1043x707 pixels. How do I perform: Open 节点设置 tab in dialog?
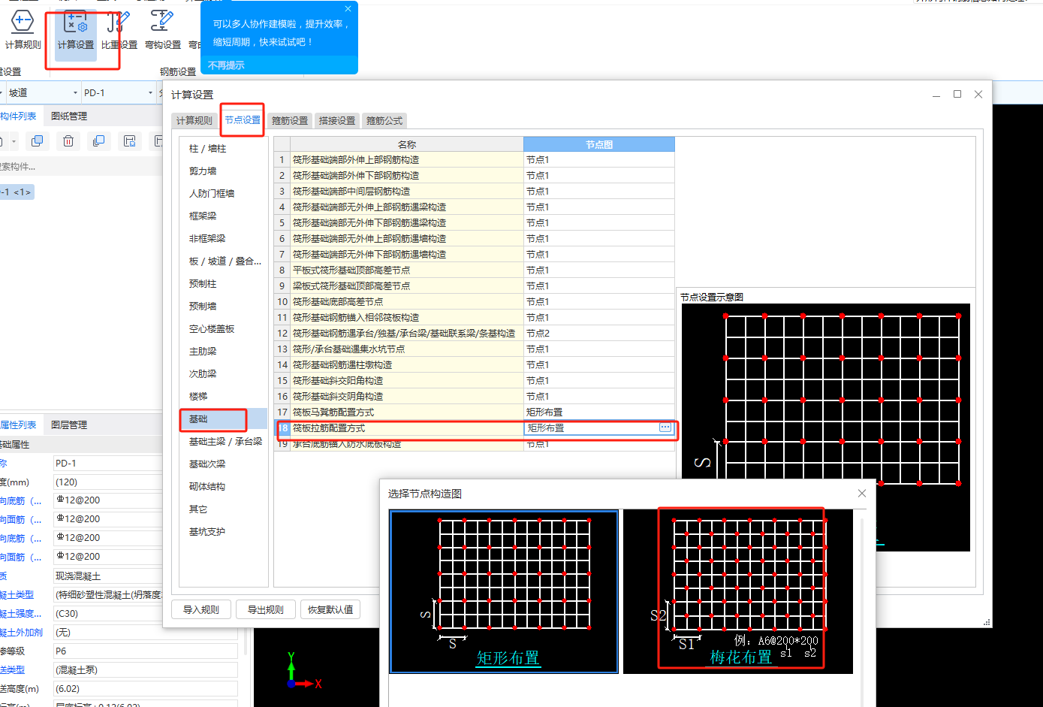pyautogui.click(x=243, y=119)
